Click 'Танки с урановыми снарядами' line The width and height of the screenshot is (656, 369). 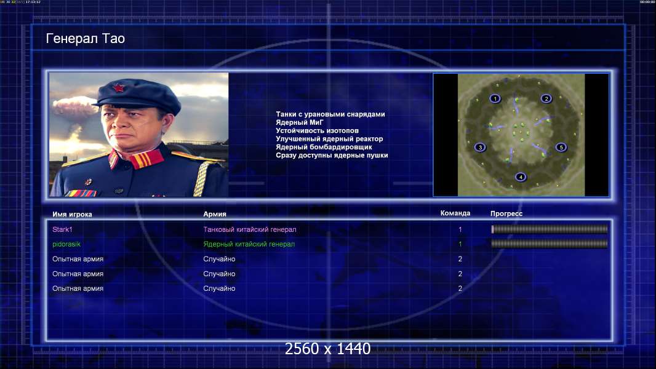tap(330, 114)
